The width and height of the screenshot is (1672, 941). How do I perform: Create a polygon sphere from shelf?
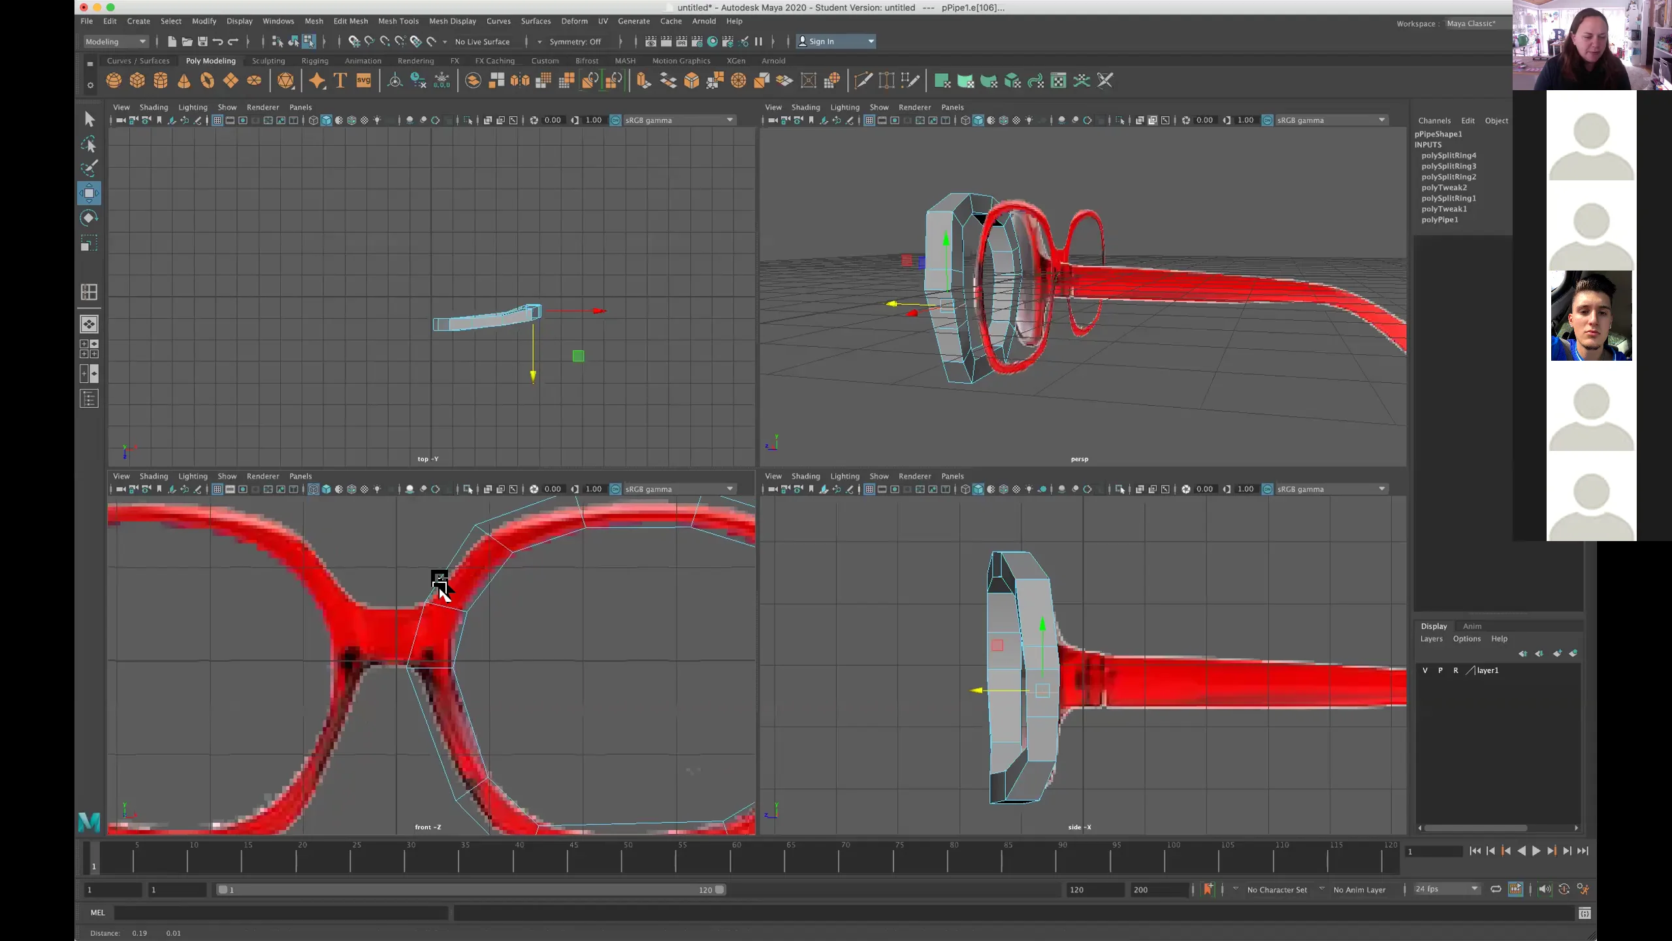(114, 80)
